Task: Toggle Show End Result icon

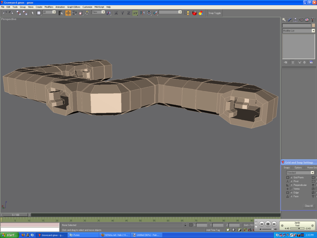Action: (292, 62)
